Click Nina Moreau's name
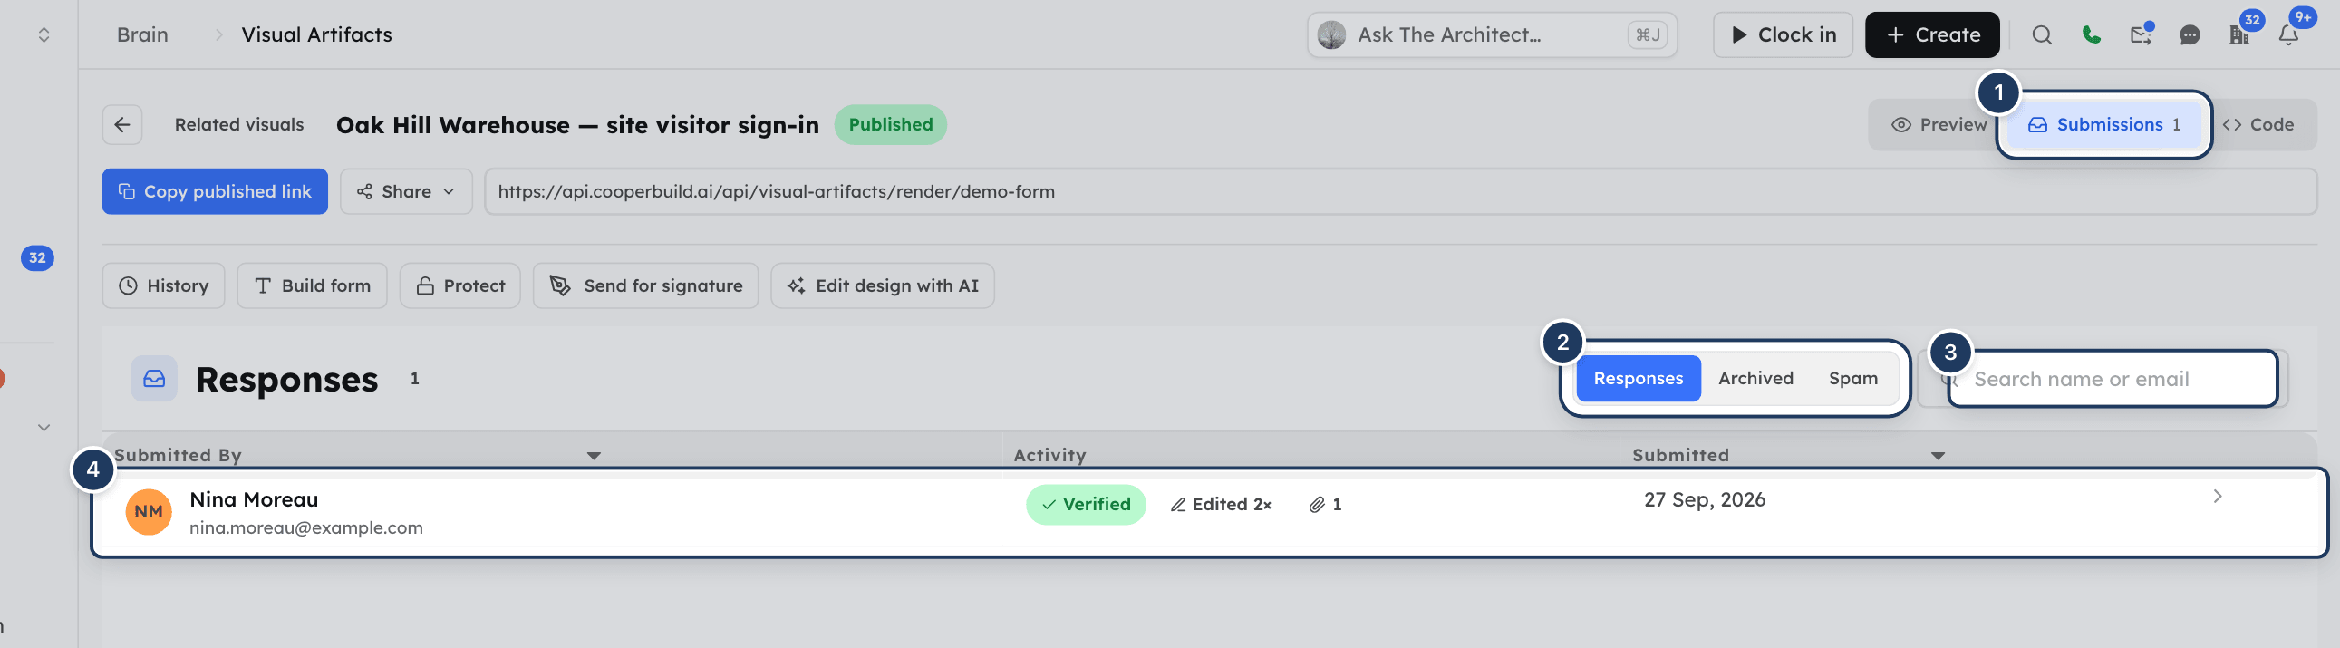The width and height of the screenshot is (2340, 648). (x=254, y=500)
